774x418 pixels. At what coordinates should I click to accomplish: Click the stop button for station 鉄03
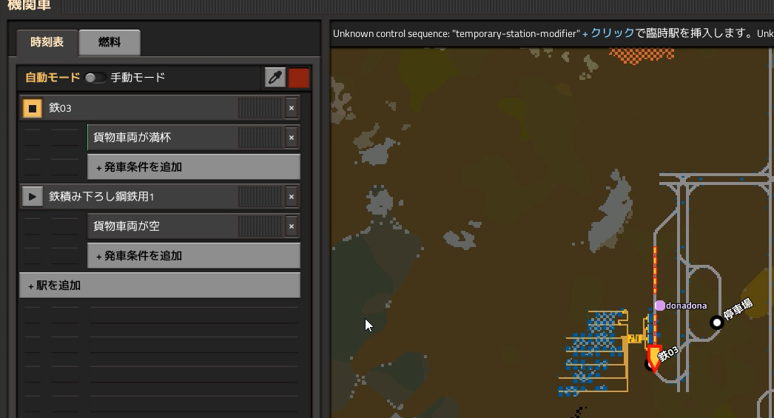(33, 108)
